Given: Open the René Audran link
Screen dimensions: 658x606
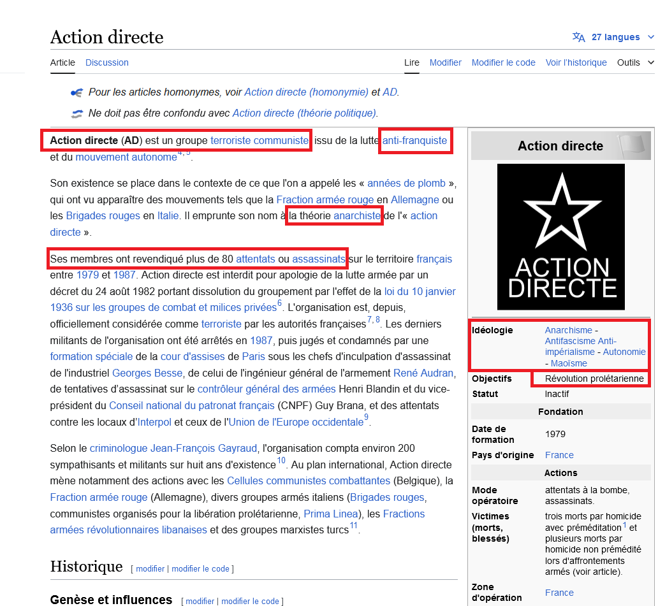Looking at the screenshot, I should coord(423,373).
